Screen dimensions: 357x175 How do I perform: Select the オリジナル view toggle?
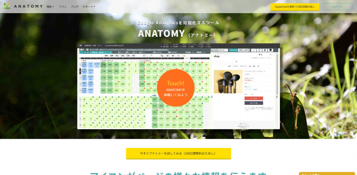[233, 50]
